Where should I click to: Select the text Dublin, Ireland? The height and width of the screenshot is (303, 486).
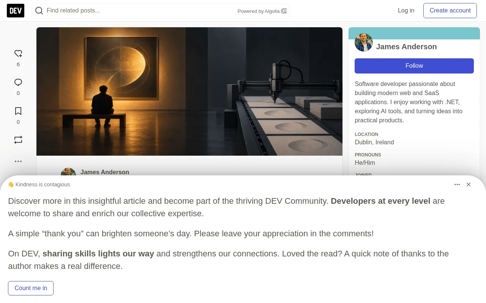(x=374, y=142)
